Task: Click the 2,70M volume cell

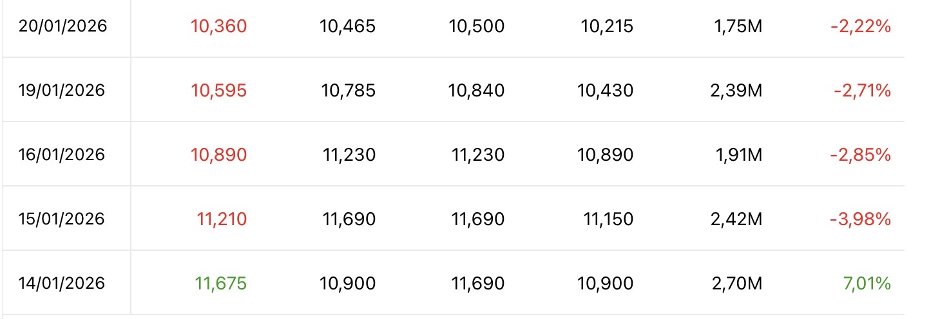Action: 734,284
